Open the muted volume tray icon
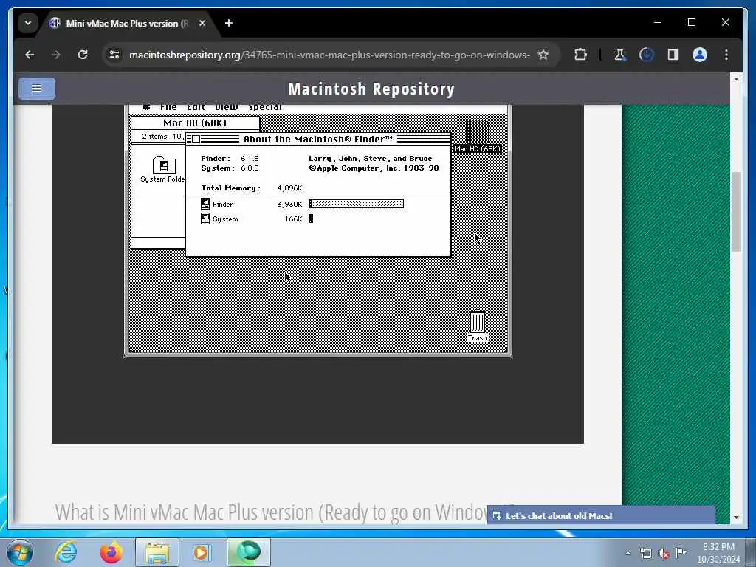This screenshot has width=756, height=567. coord(664,553)
